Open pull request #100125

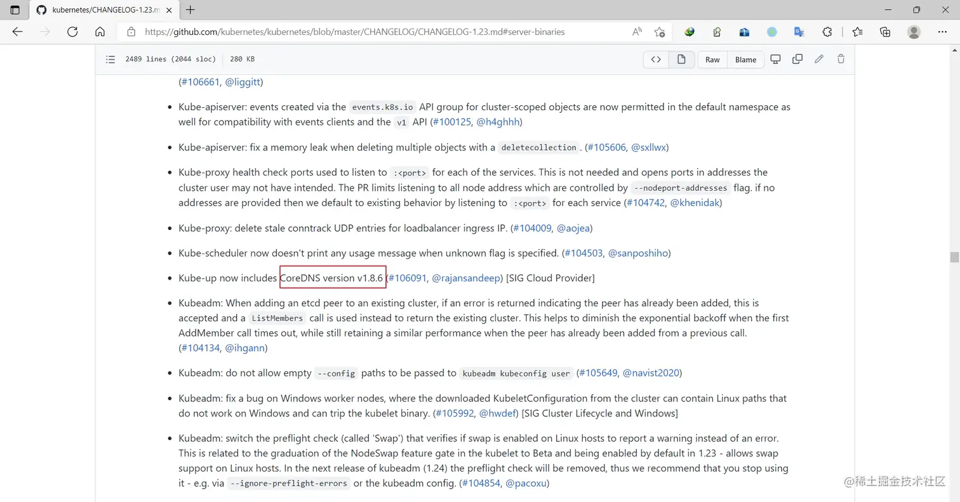[x=452, y=122]
